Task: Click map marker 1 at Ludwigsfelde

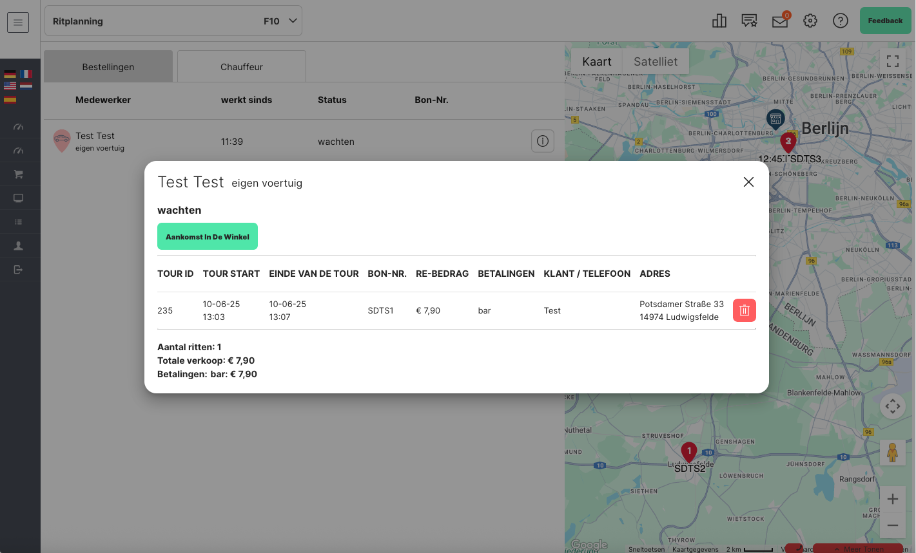Action: tap(689, 453)
